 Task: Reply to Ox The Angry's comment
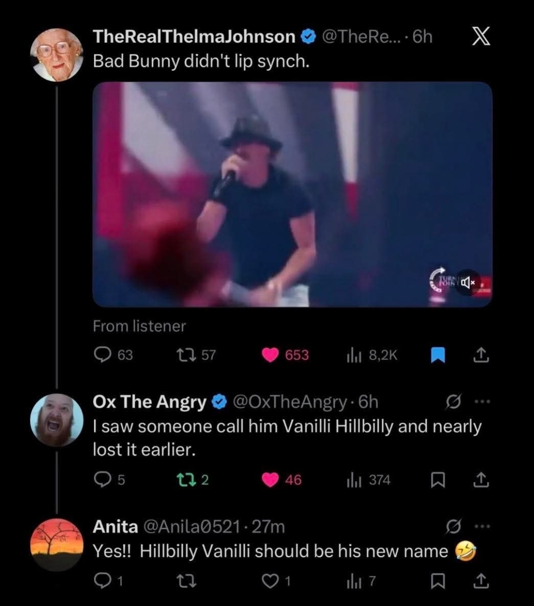(102, 480)
